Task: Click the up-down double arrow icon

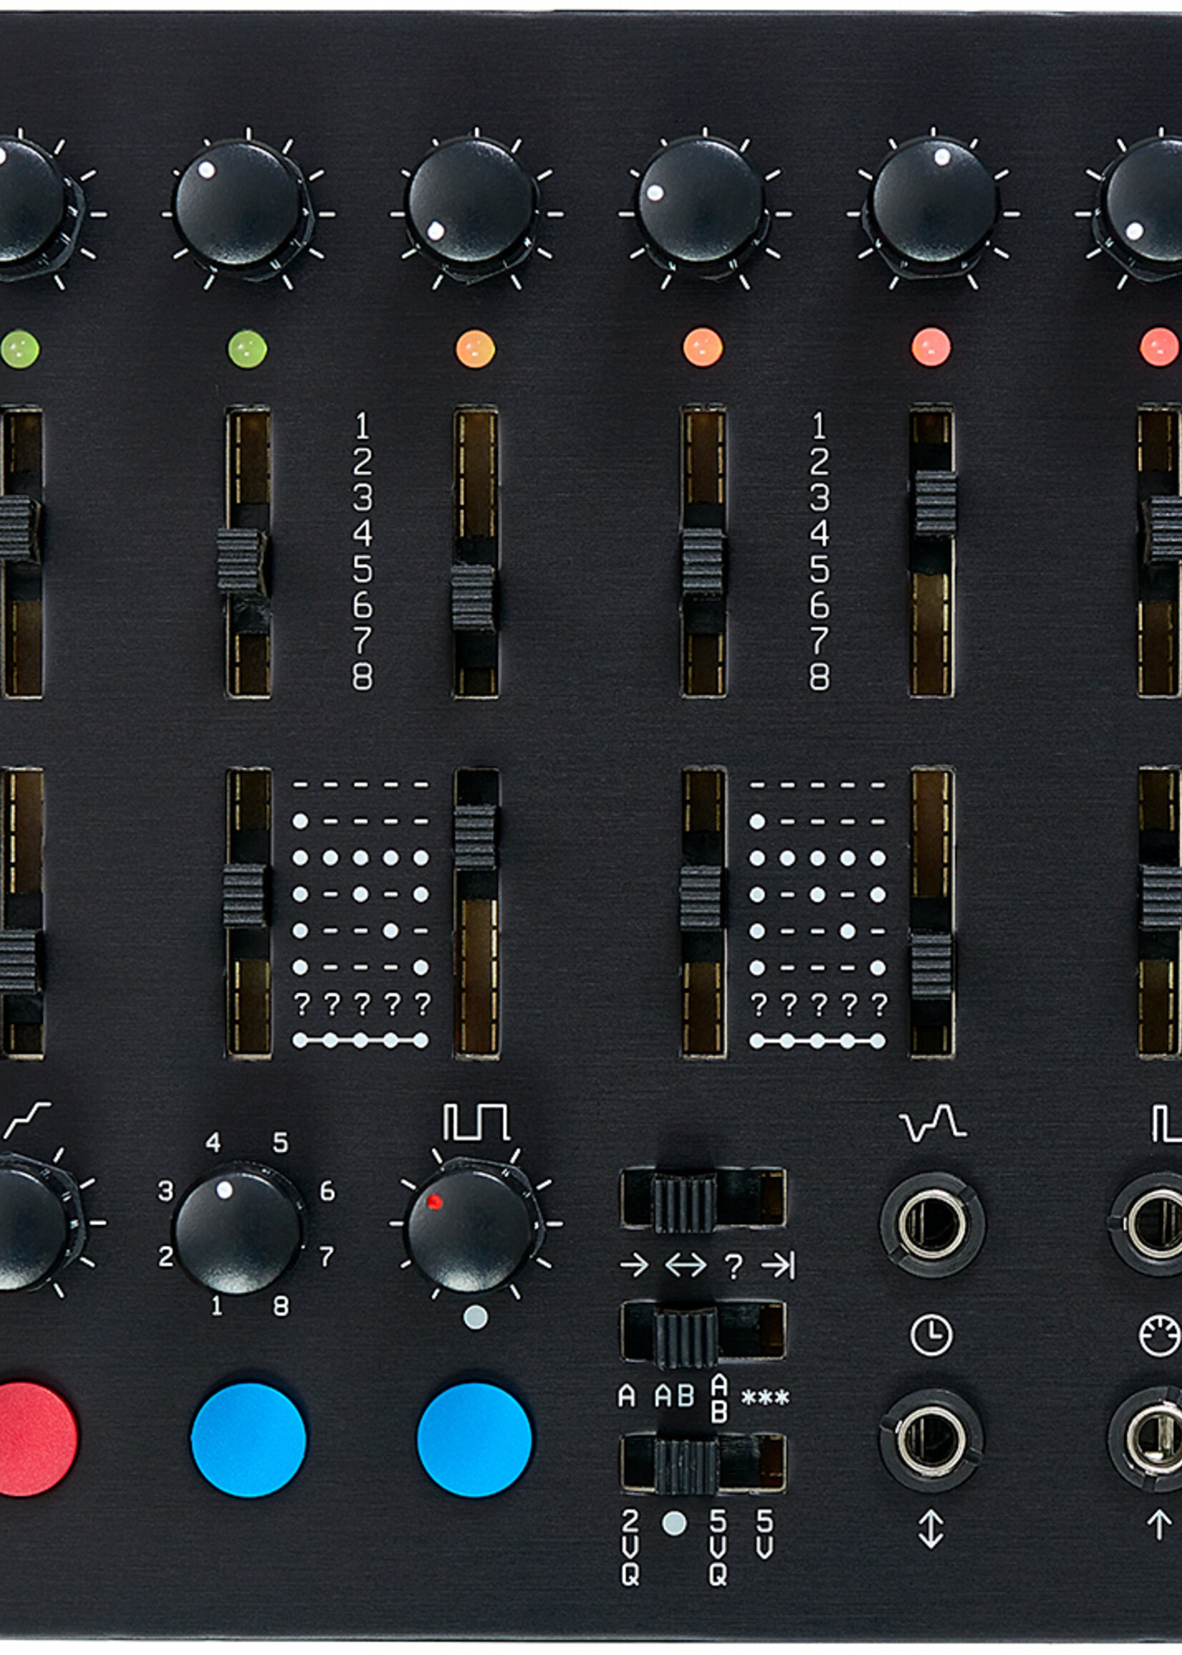Action: (x=931, y=1528)
